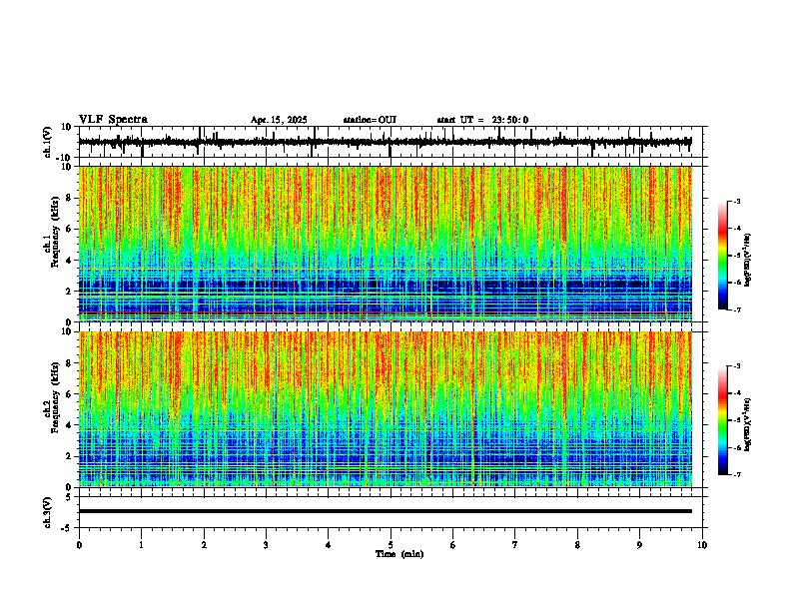Click the ch.1(V) waveform axis label
Viewport: 791px width, 611px height.
pos(48,142)
